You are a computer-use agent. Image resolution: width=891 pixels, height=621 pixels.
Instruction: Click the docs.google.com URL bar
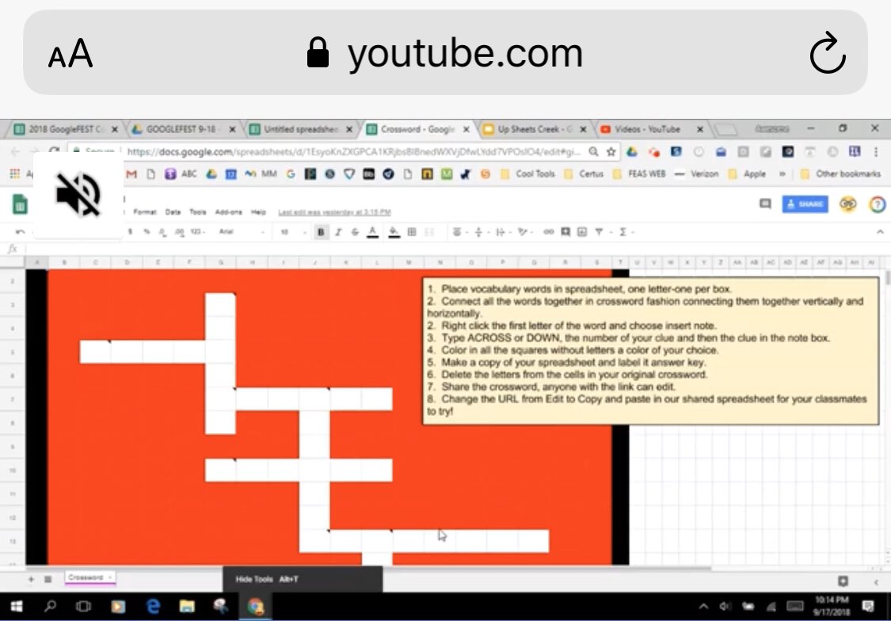click(352, 152)
